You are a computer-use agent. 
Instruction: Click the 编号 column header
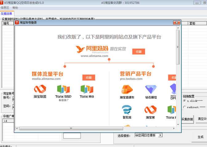pyautogui.click(x=8, y=23)
